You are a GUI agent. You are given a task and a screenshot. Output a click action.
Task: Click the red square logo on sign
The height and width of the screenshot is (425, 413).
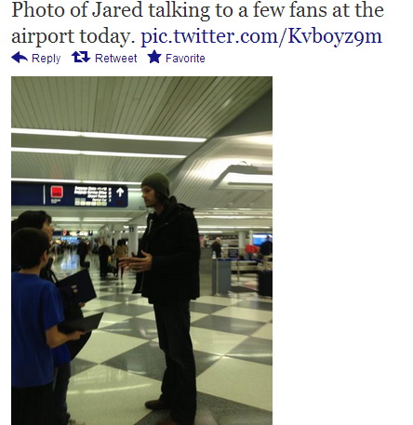pos(57,193)
